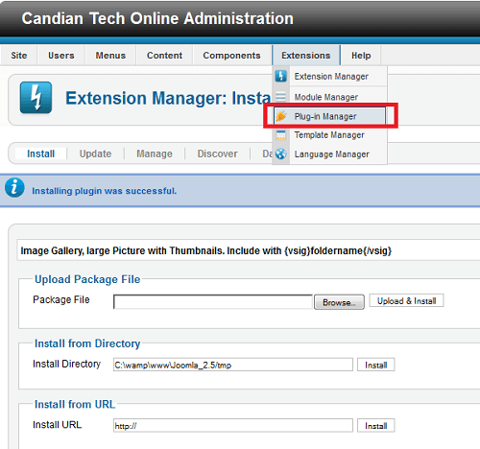Click the Install from URL legend

(75, 404)
